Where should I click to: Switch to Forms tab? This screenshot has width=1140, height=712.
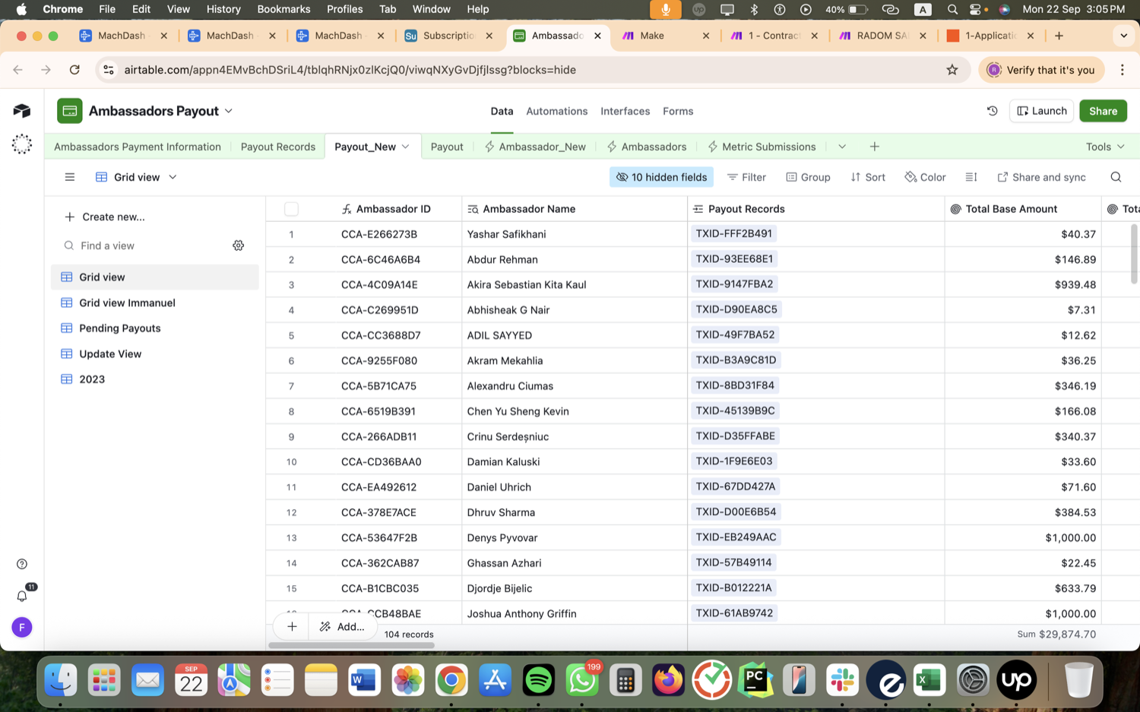point(678,111)
